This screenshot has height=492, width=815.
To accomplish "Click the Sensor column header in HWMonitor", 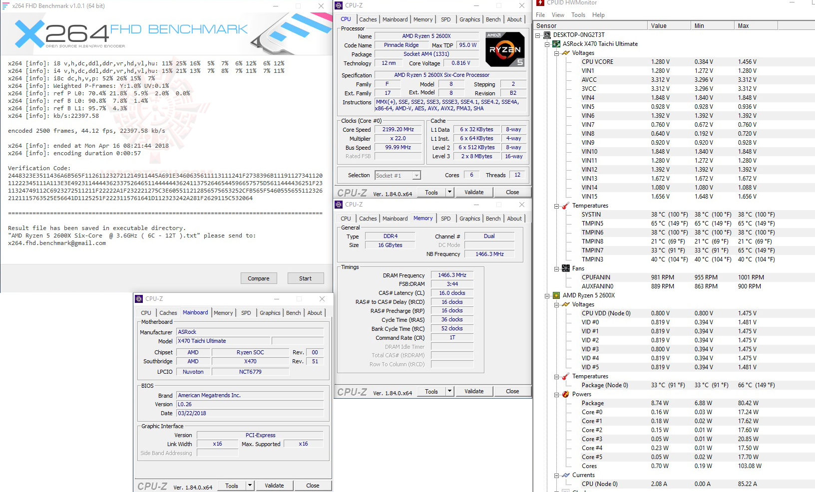I will (x=591, y=26).
